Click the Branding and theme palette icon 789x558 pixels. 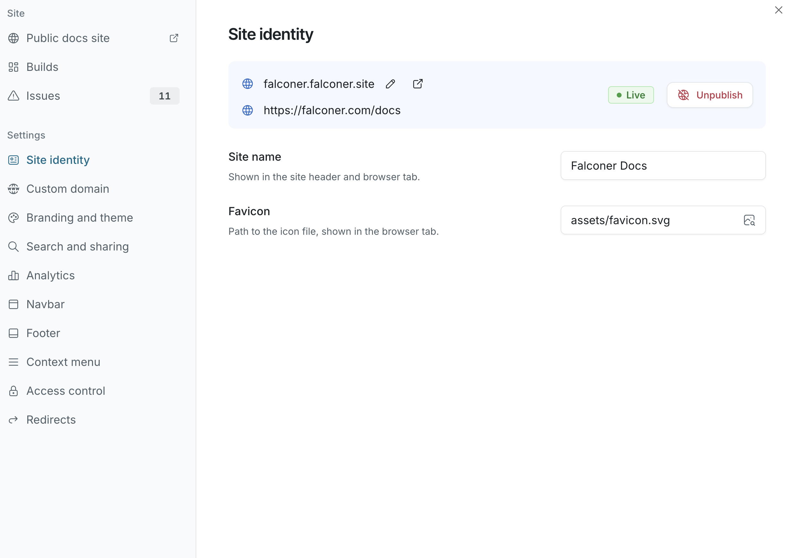click(x=13, y=218)
